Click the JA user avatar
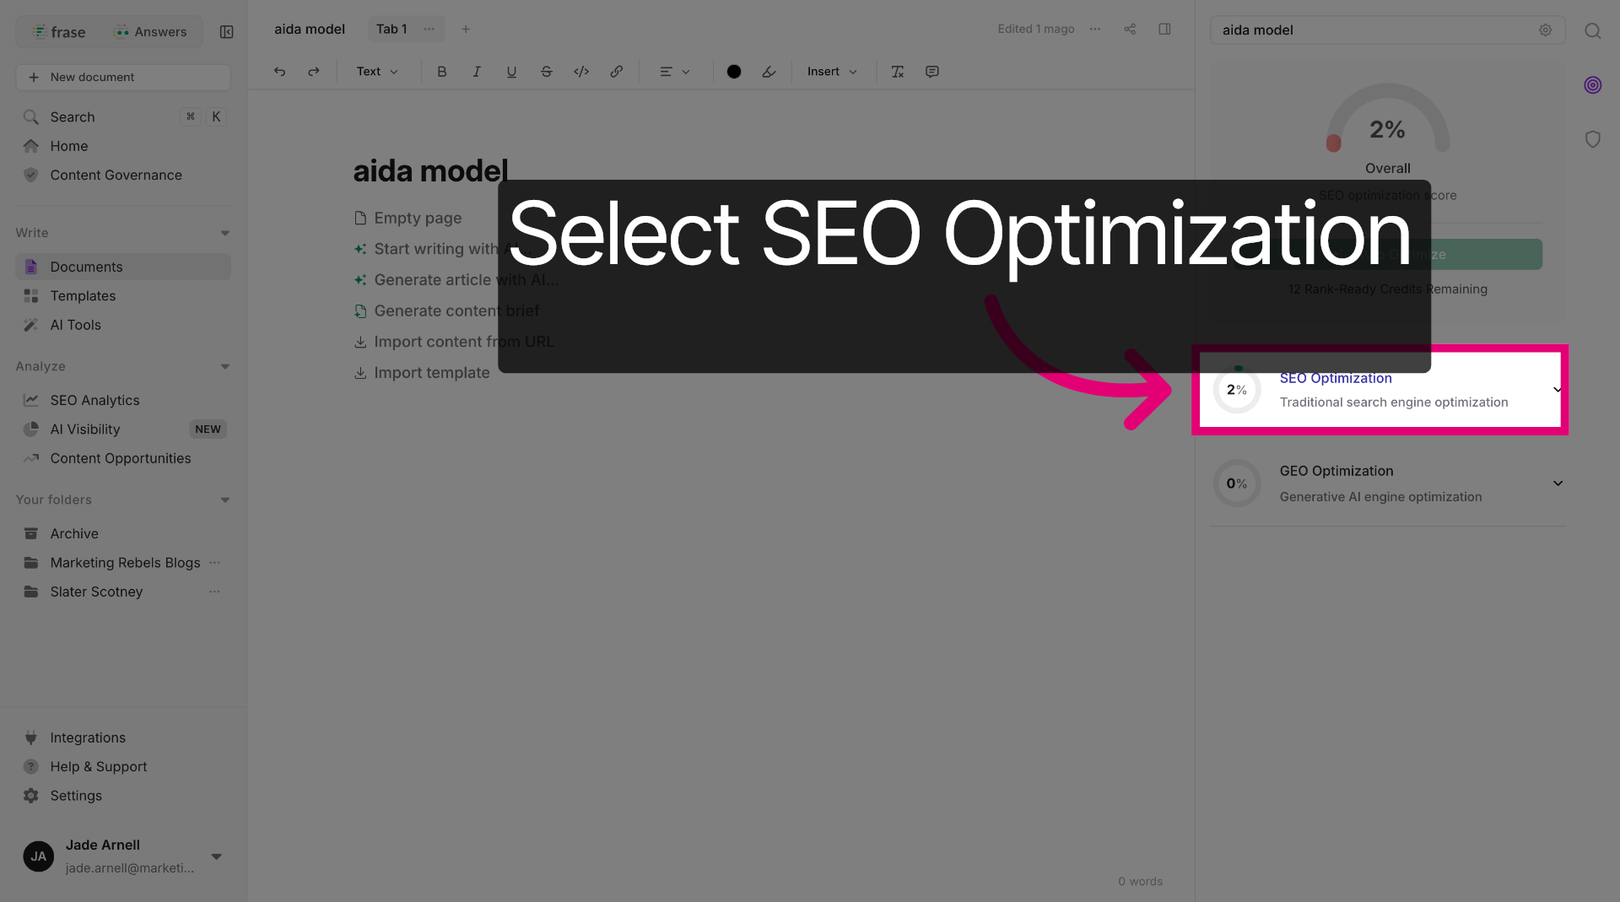The image size is (1620, 902). click(39, 856)
